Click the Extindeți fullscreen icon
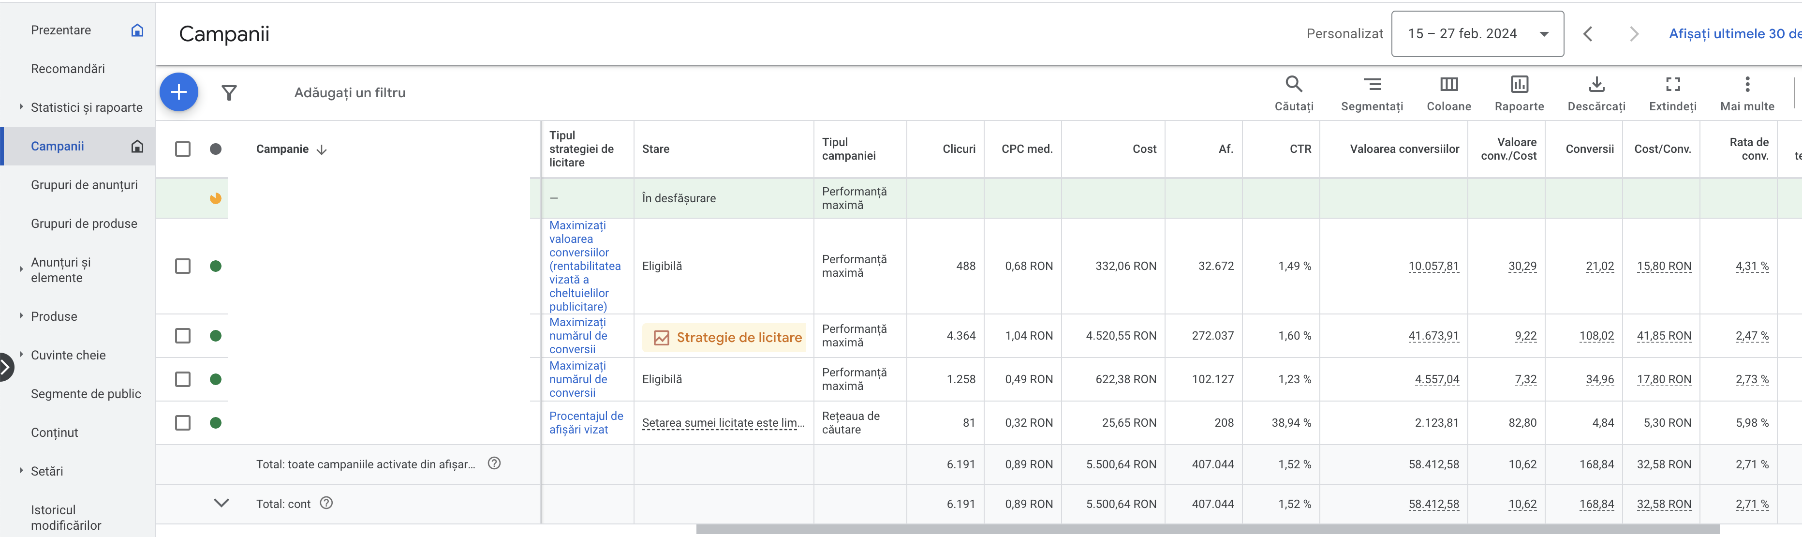This screenshot has height=537, width=1802. [x=1672, y=84]
